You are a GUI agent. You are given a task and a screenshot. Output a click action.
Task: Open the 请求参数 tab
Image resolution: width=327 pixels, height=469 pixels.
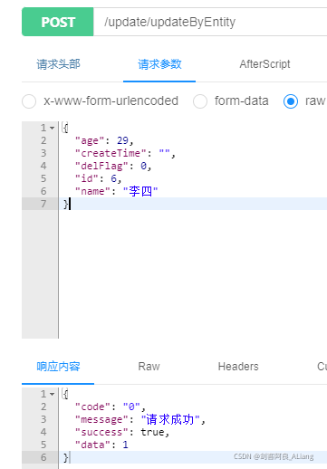click(x=159, y=64)
